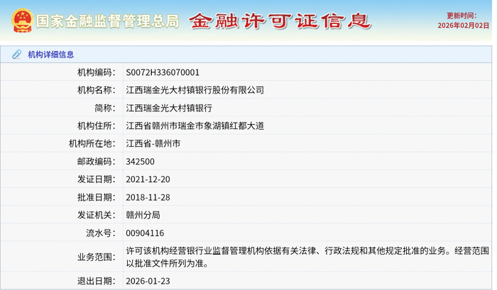Click the paperclip icon beside 机构详细信息
Screen dimensions: 497x290
16,55
